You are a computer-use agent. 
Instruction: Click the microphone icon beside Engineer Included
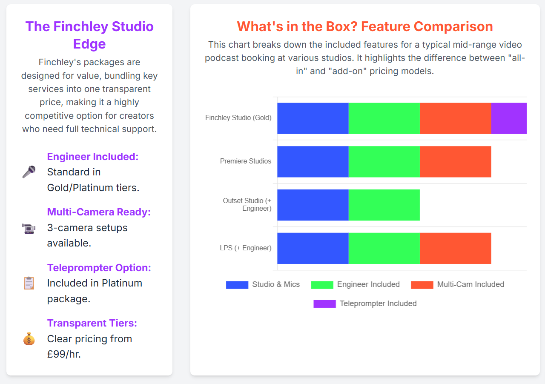[x=29, y=172]
